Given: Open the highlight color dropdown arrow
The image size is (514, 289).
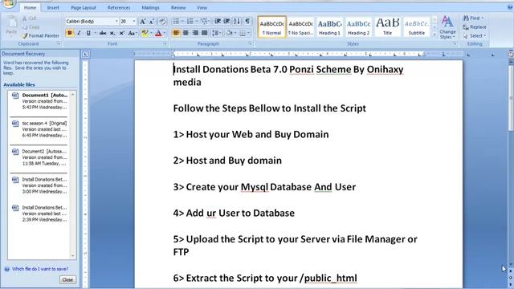Looking at the screenshot, I should 151,33.
